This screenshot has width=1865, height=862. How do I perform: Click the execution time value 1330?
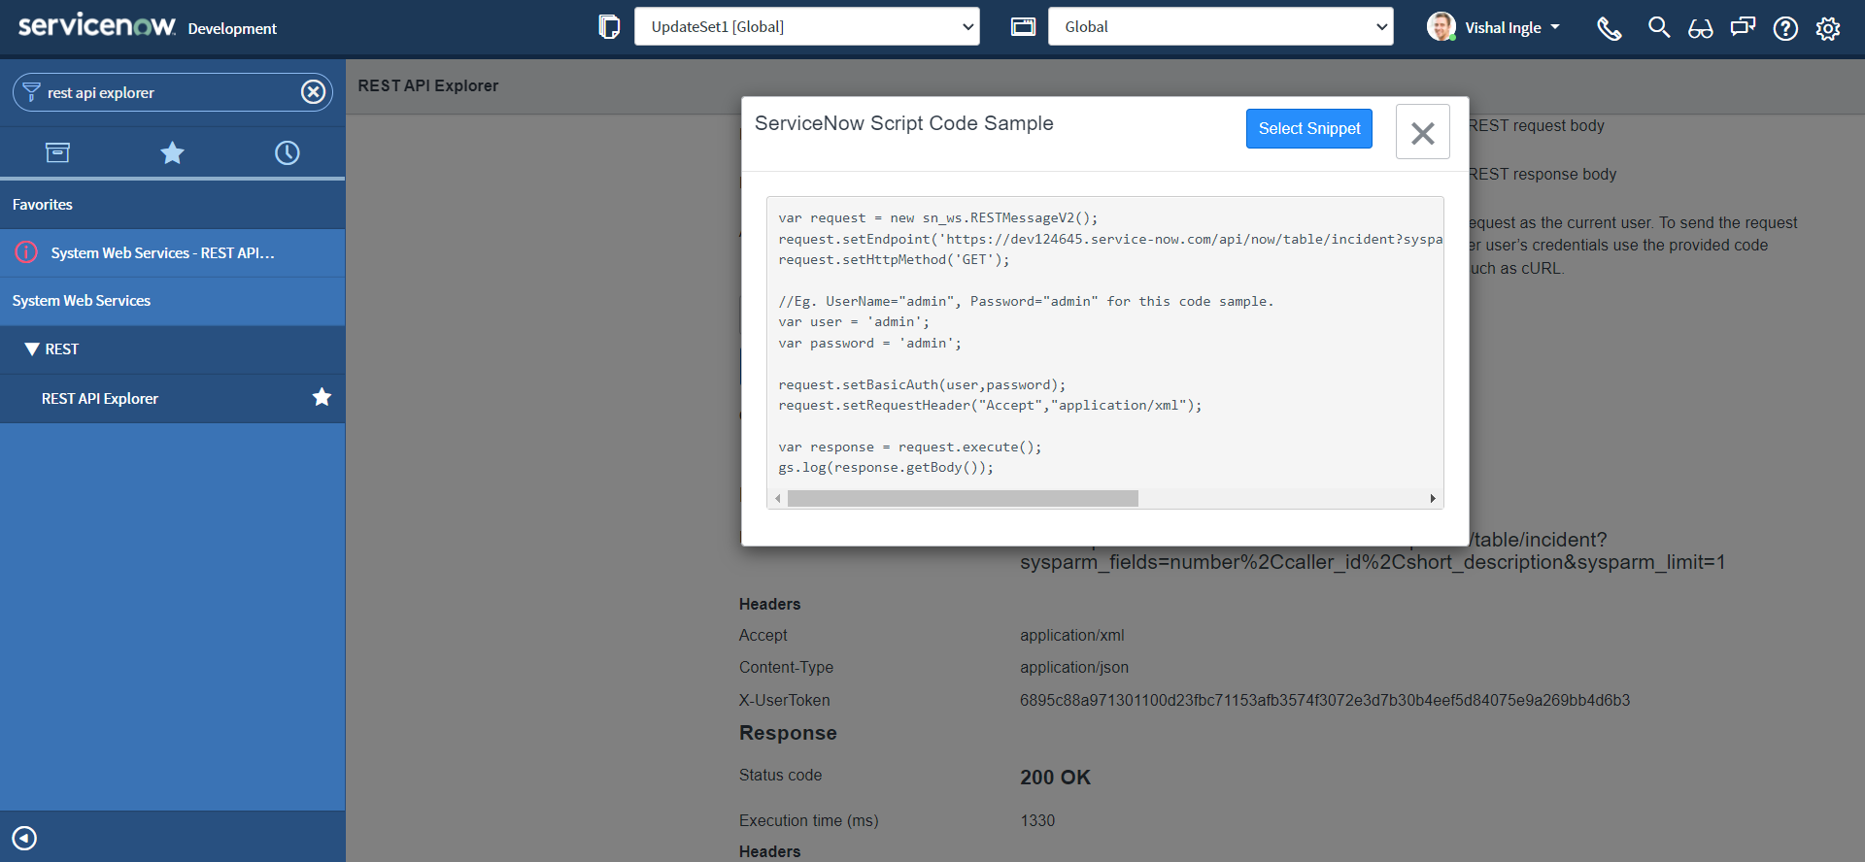point(1037,821)
